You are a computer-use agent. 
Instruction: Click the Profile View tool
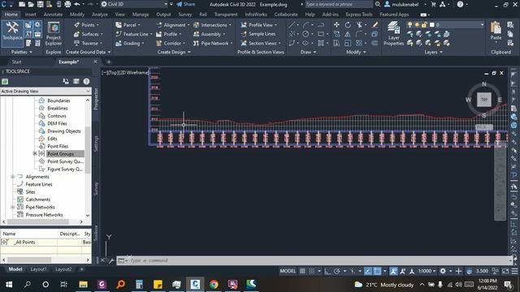coord(258,25)
